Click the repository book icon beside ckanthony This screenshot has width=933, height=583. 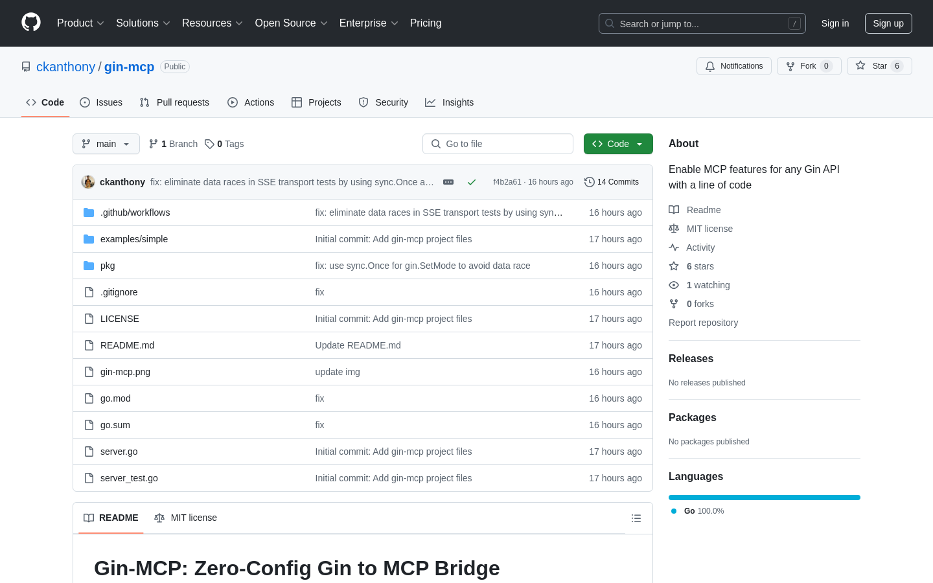pos(26,67)
